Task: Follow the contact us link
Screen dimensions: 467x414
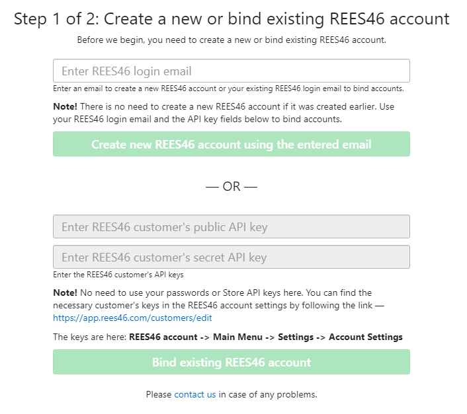Action: point(195,395)
